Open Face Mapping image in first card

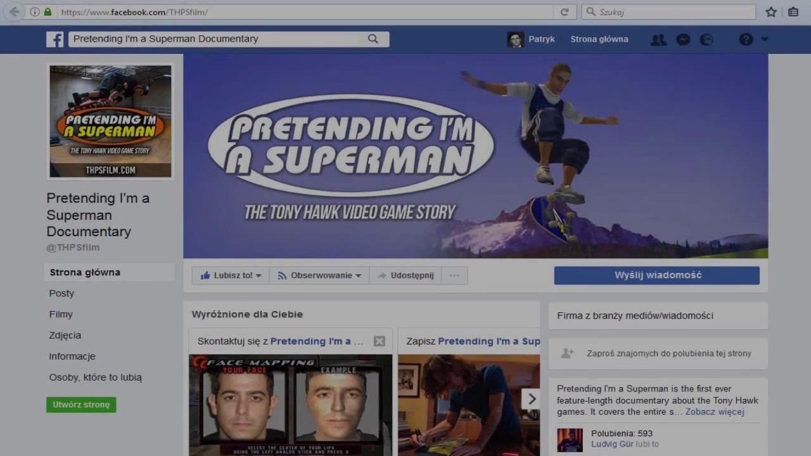pos(291,405)
